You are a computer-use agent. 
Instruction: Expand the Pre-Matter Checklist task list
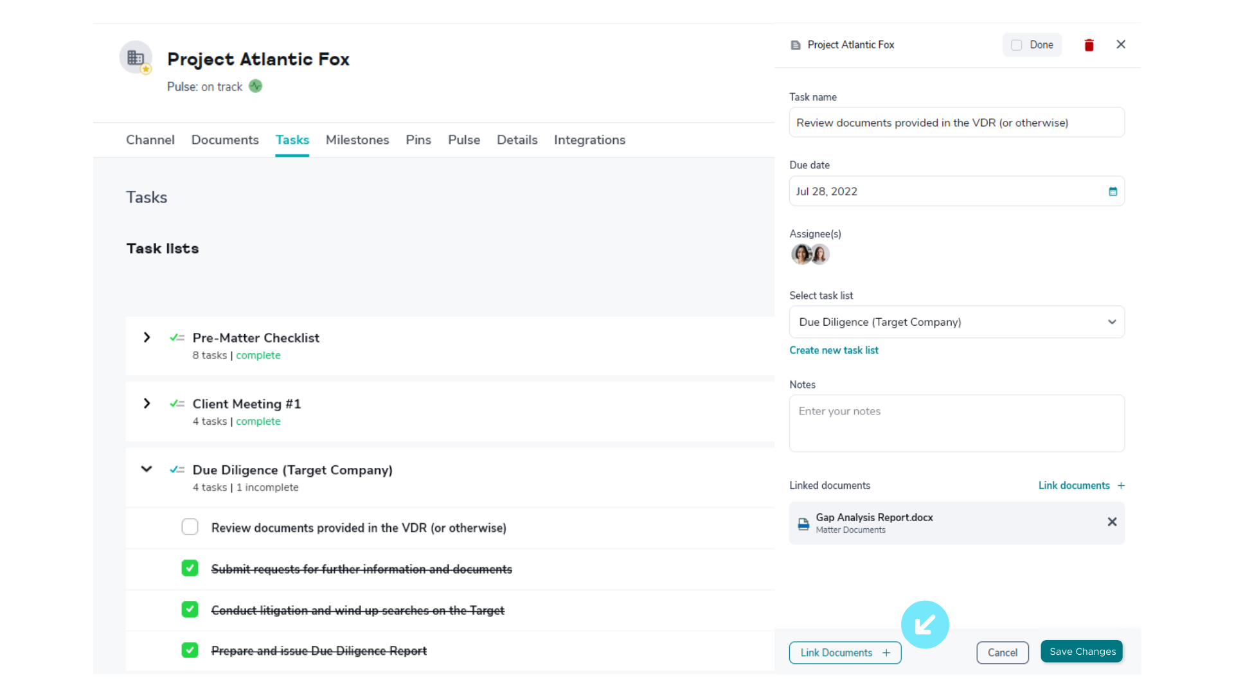click(x=147, y=337)
